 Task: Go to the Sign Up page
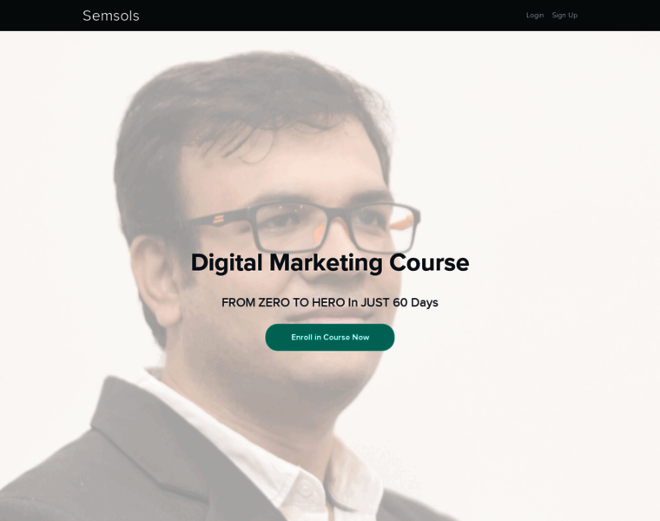point(564,15)
